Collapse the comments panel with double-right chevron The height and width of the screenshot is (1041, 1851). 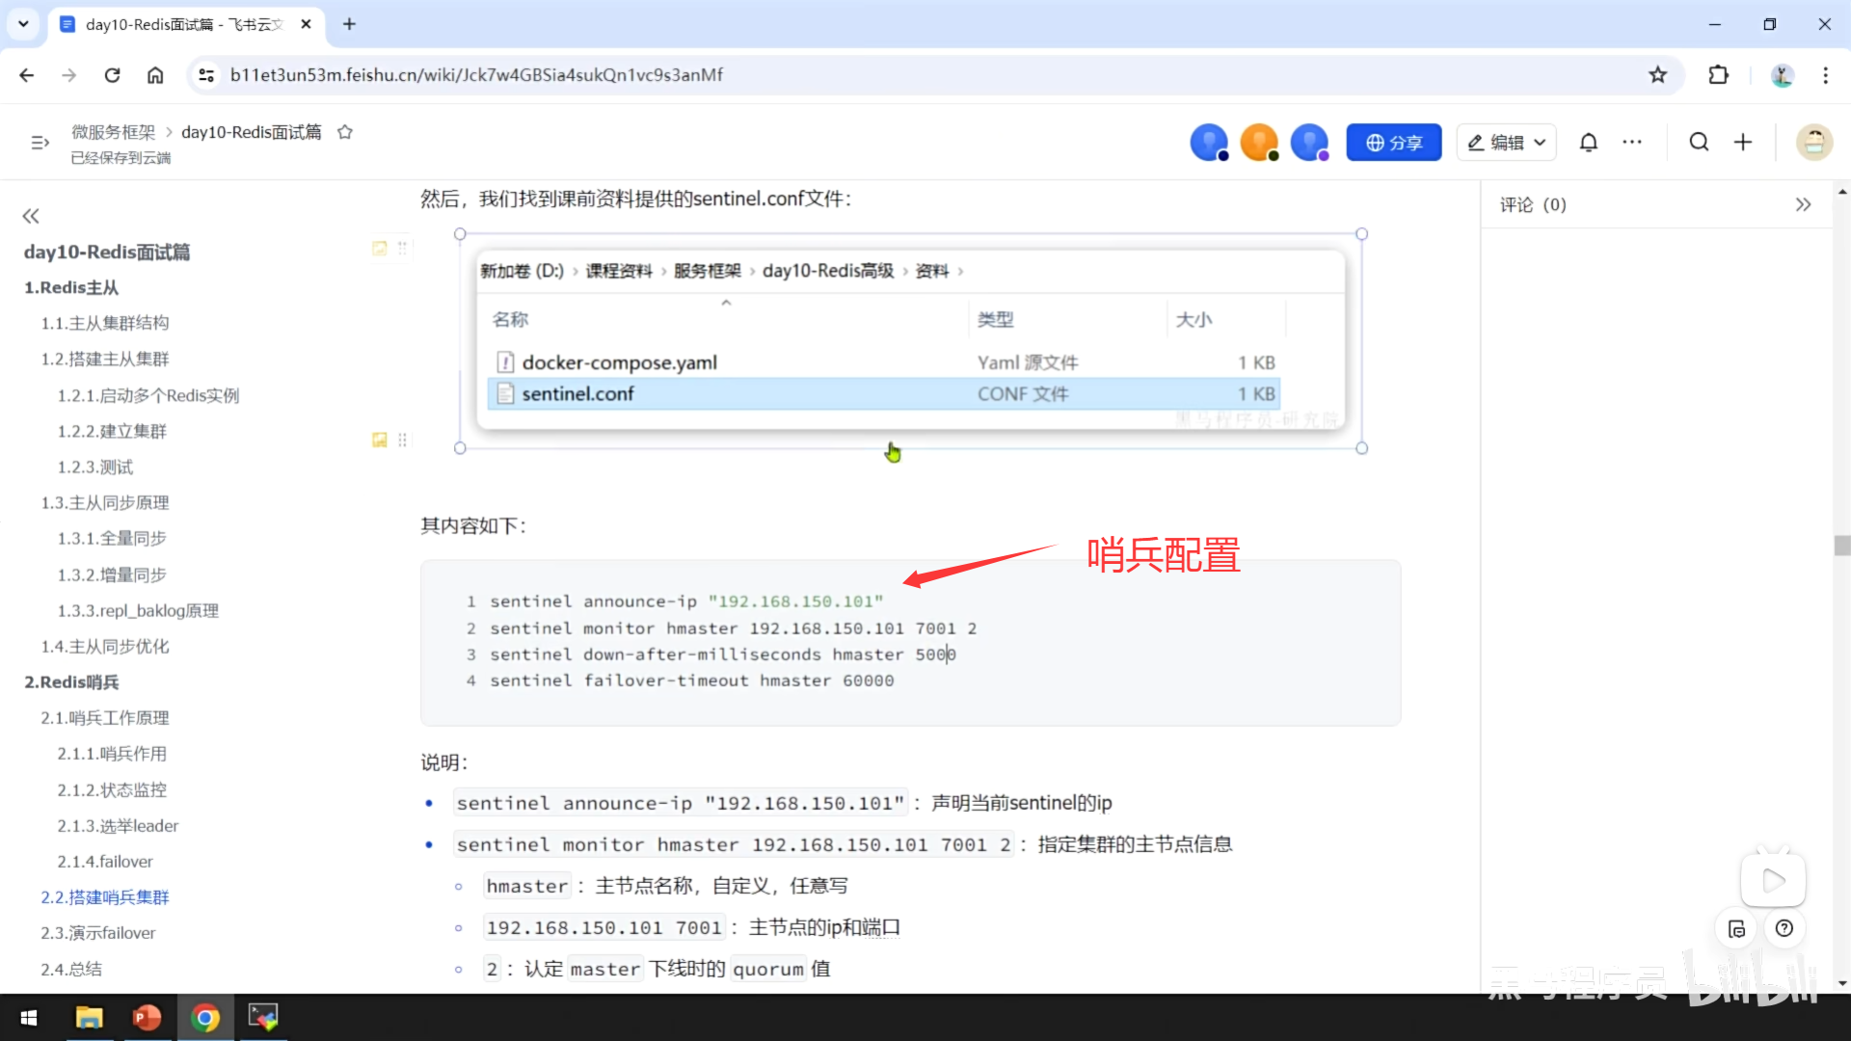[x=1803, y=204]
